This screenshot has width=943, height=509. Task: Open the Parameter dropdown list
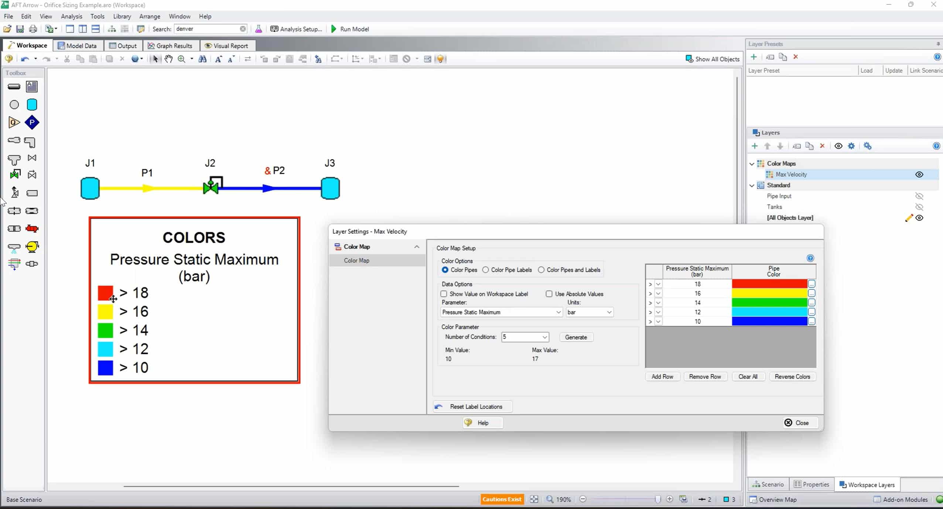tap(558, 312)
